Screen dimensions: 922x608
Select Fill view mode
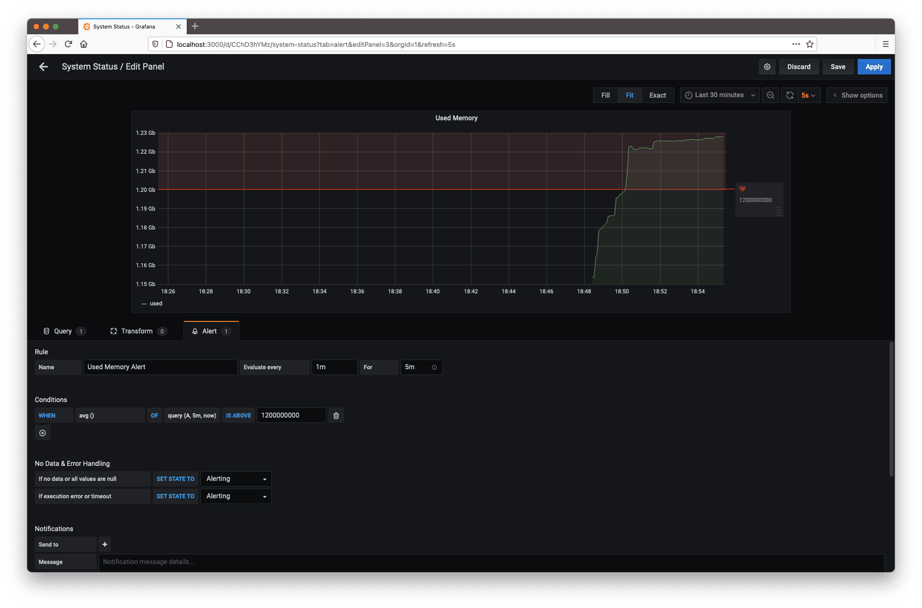(605, 95)
